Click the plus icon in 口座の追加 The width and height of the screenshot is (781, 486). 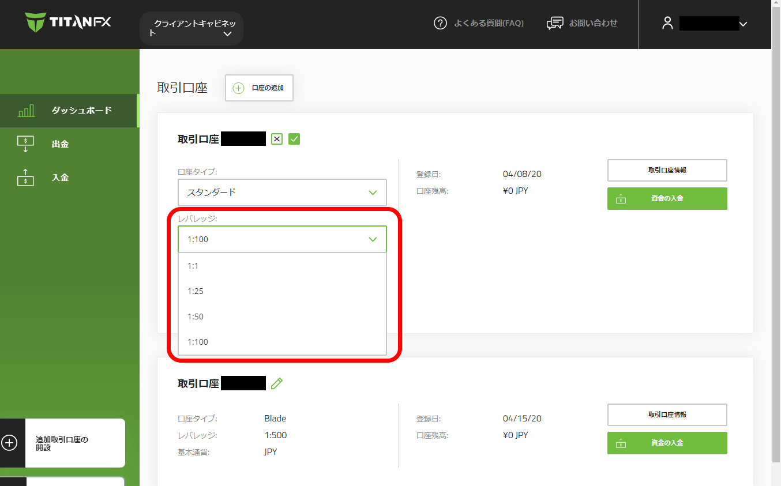pyautogui.click(x=238, y=88)
